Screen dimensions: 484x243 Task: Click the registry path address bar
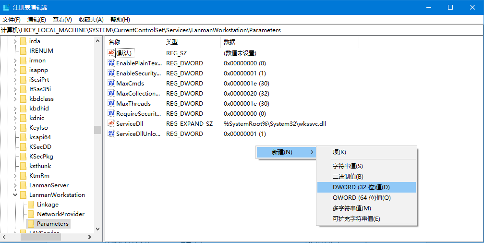coord(240,30)
